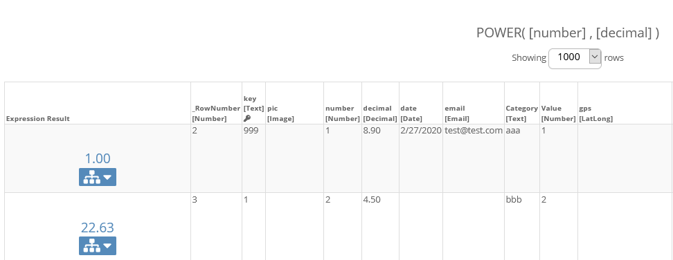This screenshot has width=673, height=260.
Task: Open the rows count dropdown showing 1000
Action: (575, 57)
